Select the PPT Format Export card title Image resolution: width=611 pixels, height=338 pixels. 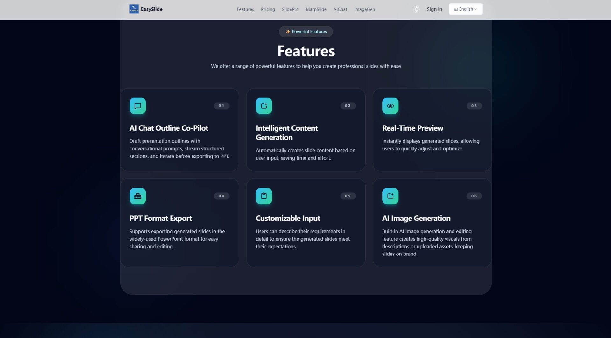click(160, 218)
